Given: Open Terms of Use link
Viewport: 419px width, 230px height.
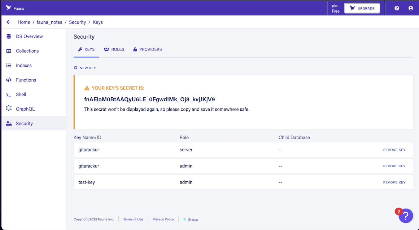Looking at the screenshot, I should (x=133, y=219).
